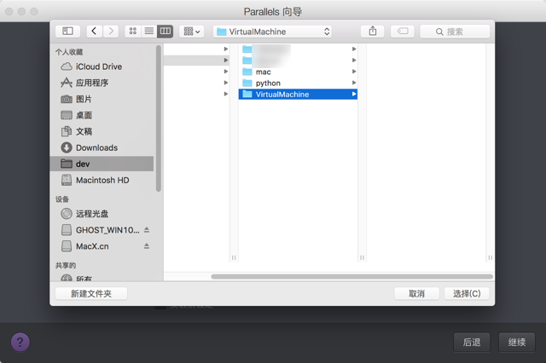Click the mac folder icon
Image resolution: width=546 pixels, height=363 pixels.
click(x=247, y=72)
